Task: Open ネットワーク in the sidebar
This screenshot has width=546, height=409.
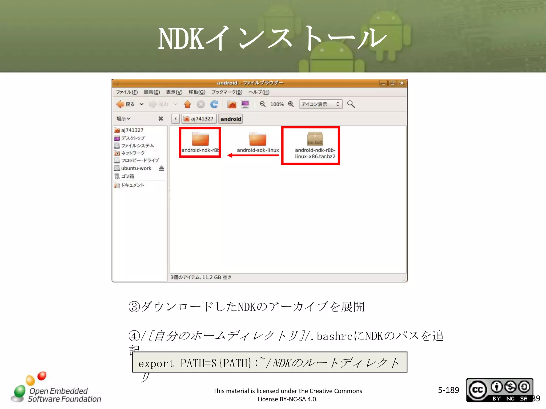Action: tap(129, 153)
